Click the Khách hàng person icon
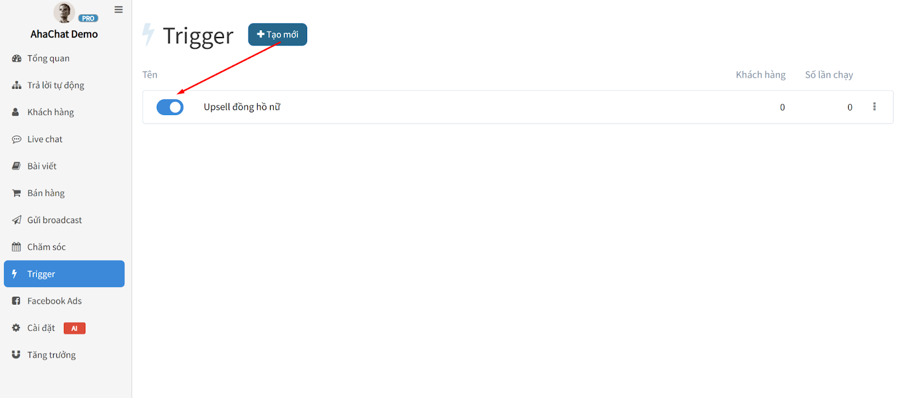The height and width of the screenshot is (398, 912). point(16,112)
